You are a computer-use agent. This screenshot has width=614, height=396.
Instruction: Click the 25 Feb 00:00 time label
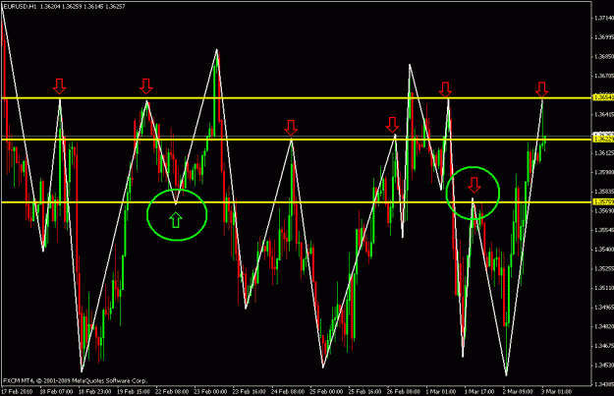(x=326, y=391)
